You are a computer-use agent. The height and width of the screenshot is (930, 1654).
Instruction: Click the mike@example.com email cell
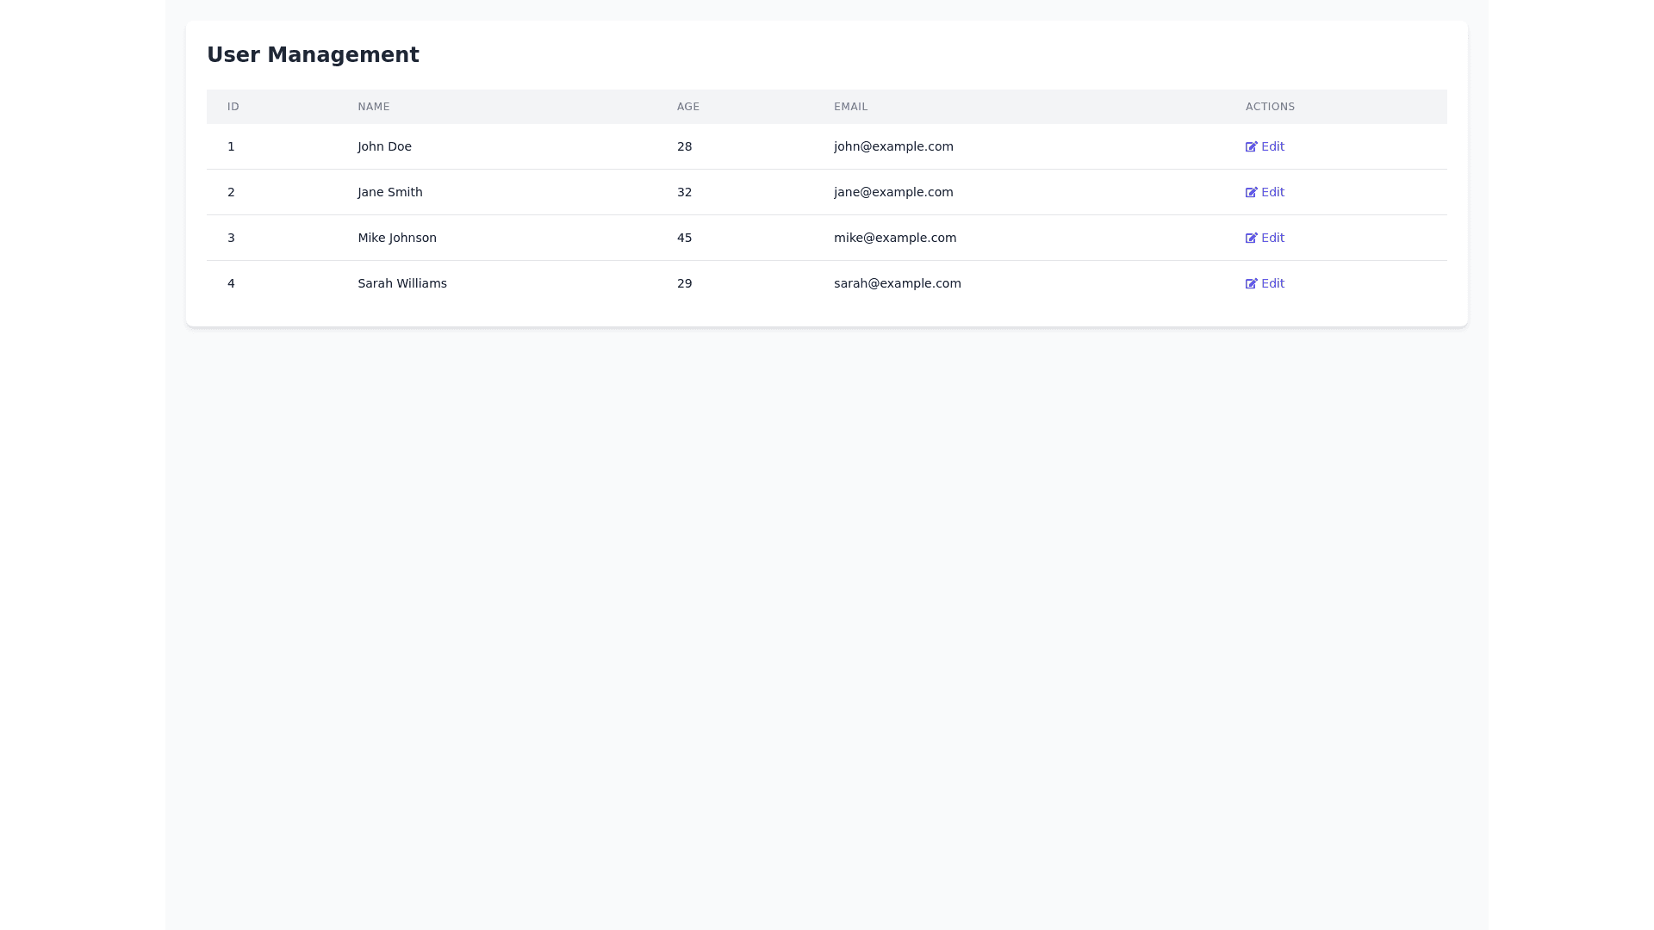895,238
